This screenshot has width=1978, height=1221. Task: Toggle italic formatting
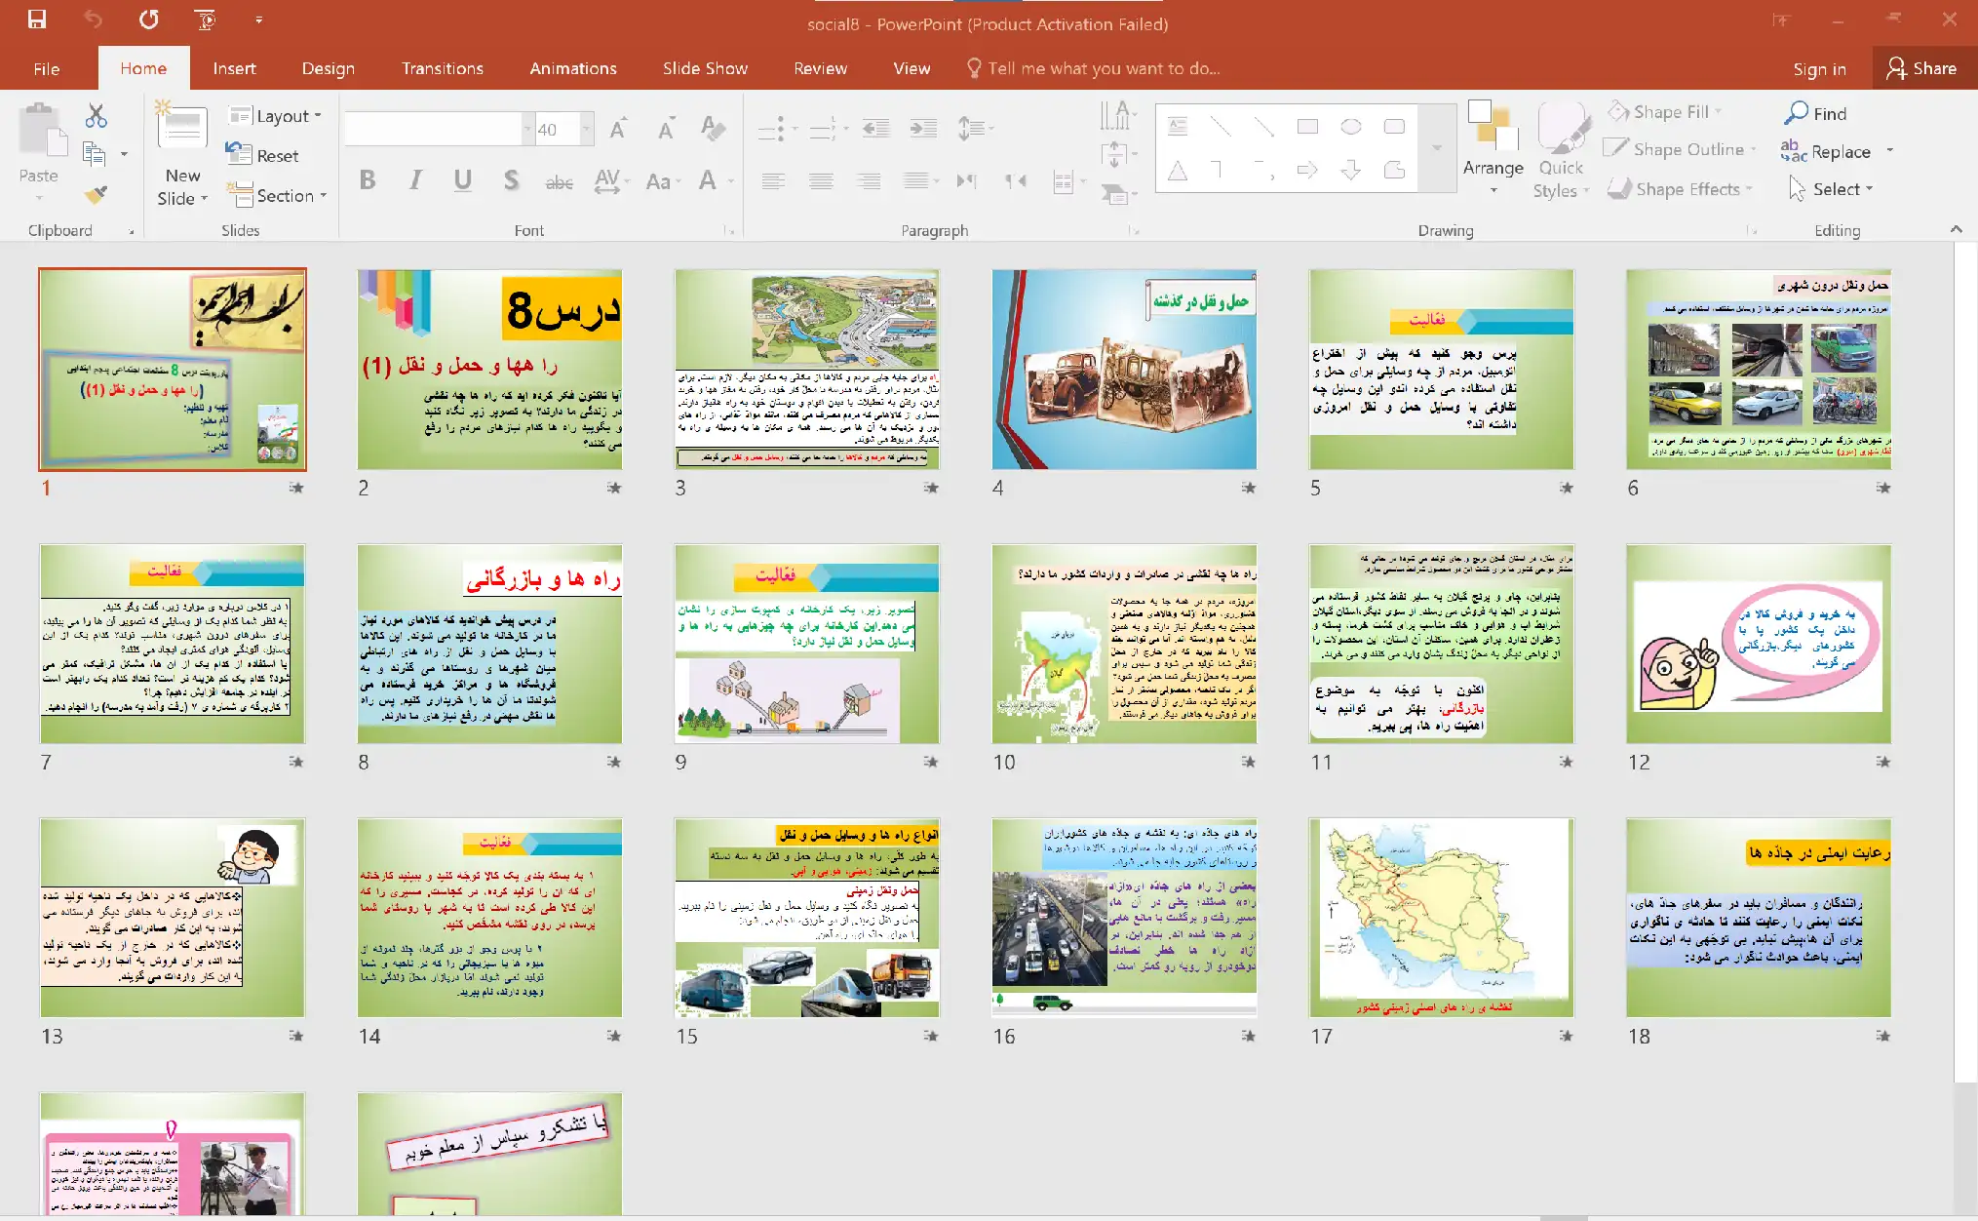(x=415, y=180)
